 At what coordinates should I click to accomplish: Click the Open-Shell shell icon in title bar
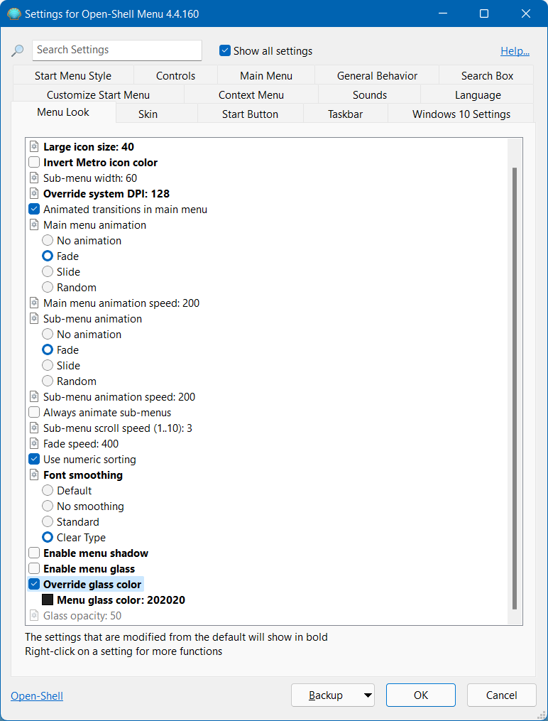pos(14,13)
